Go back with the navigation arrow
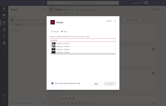This screenshot has width=166, height=106. 2,3
